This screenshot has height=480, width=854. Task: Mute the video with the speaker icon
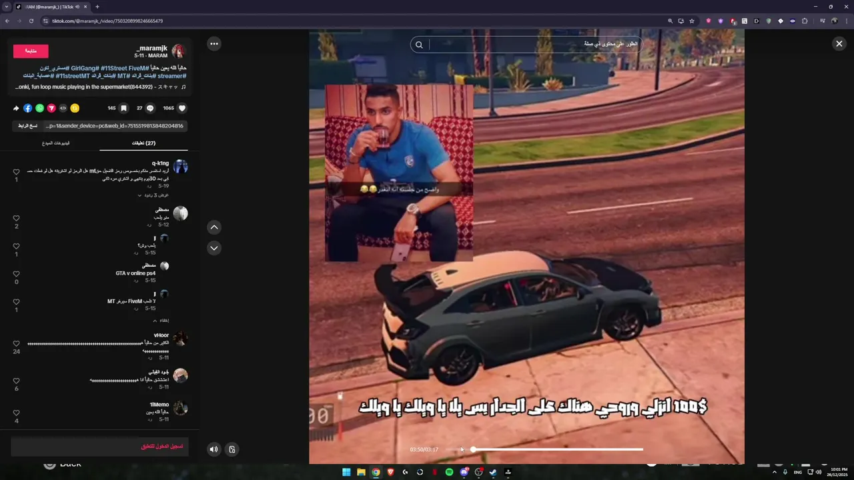coord(213,449)
